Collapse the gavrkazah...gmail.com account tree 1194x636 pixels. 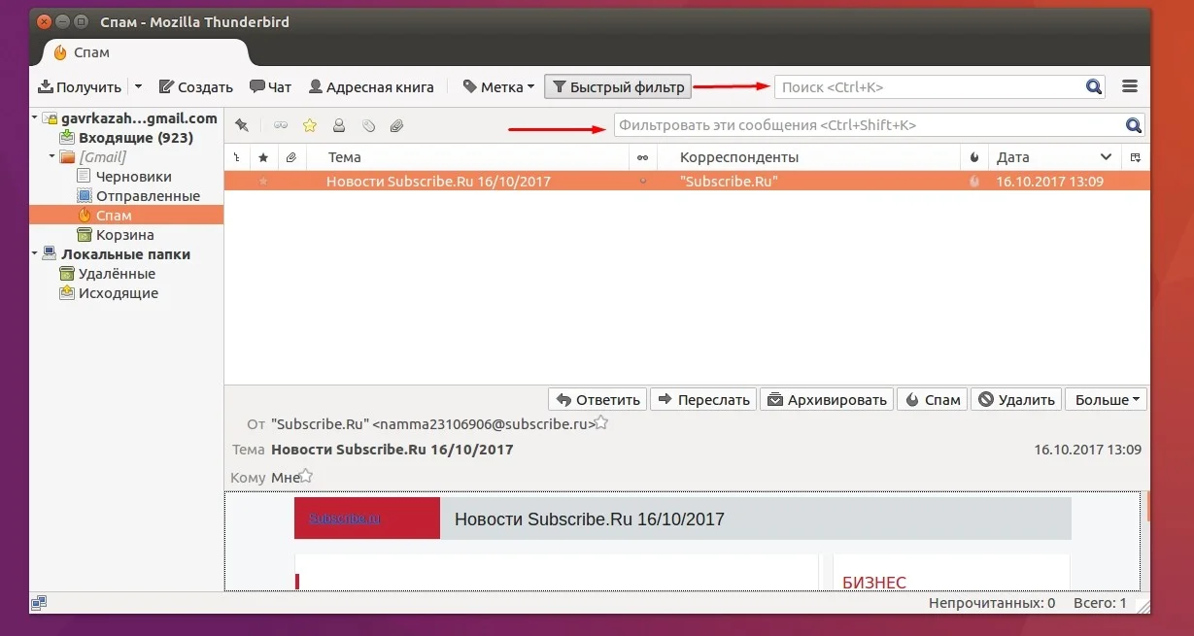click(35, 118)
